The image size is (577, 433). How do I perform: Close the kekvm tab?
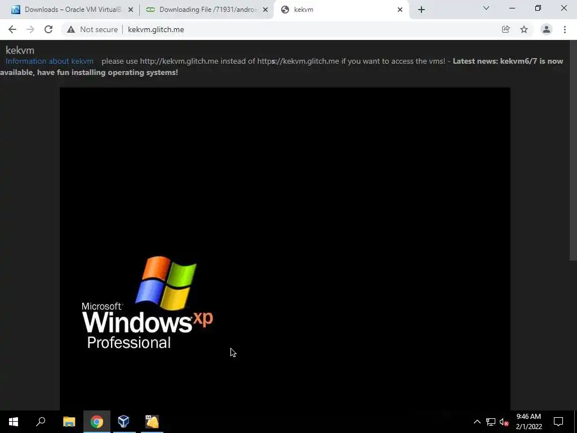(400, 10)
